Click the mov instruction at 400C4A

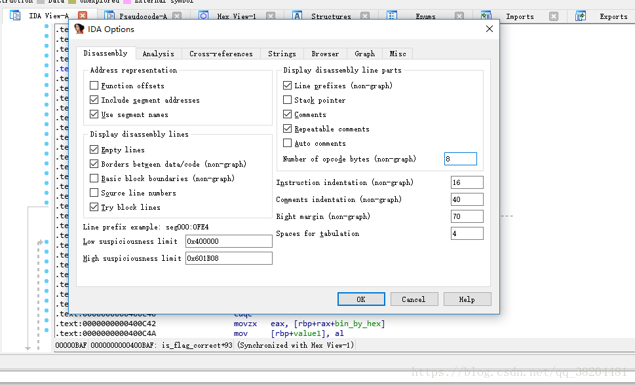click(241, 333)
